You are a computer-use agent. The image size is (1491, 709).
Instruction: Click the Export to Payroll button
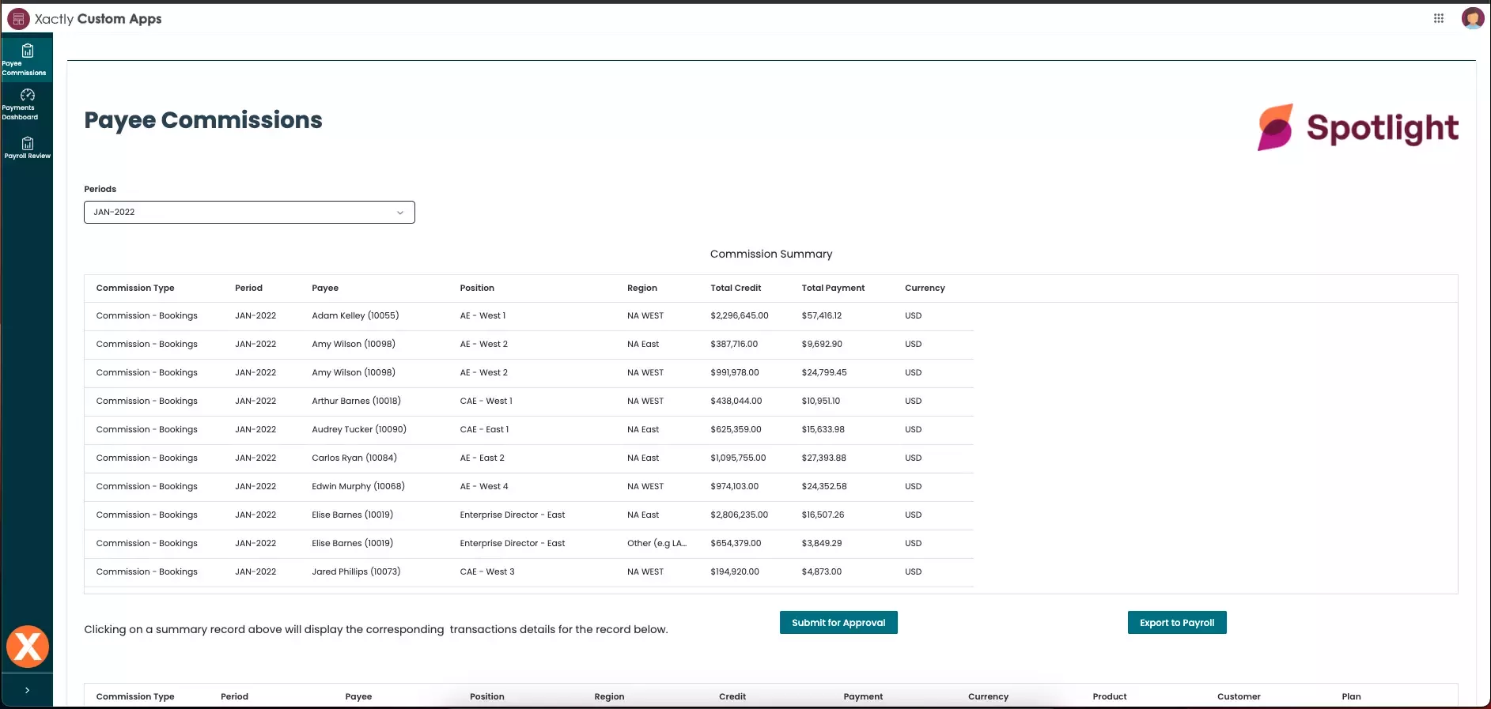tap(1177, 623)
